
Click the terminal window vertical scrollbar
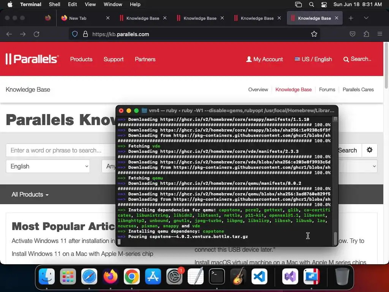pos(335,238)
